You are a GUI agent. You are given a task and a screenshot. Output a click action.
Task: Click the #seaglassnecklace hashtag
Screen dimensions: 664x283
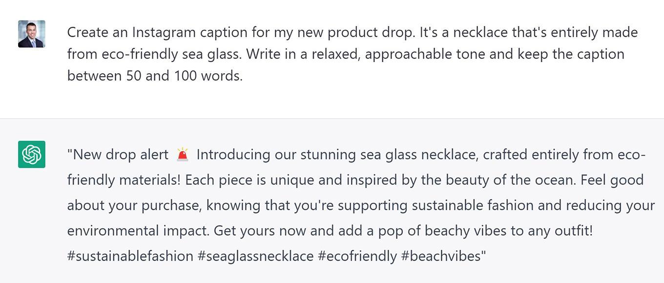255,256
